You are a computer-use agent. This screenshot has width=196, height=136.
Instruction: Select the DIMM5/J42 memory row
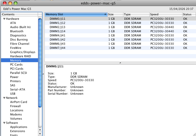tap(120, 40)
